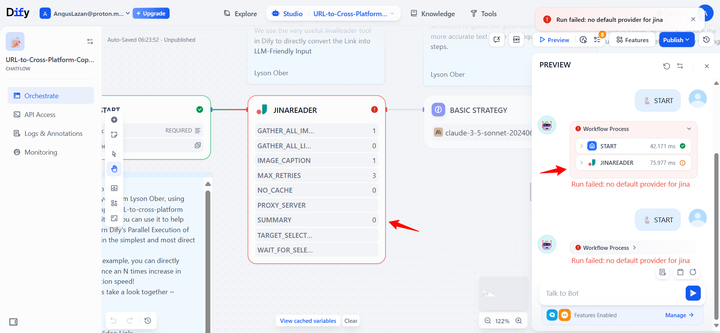Select the pointer mode tool

click(114, 154)
